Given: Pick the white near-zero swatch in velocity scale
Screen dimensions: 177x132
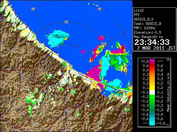Looking at the screenshot, I should [x=152, y=92].
